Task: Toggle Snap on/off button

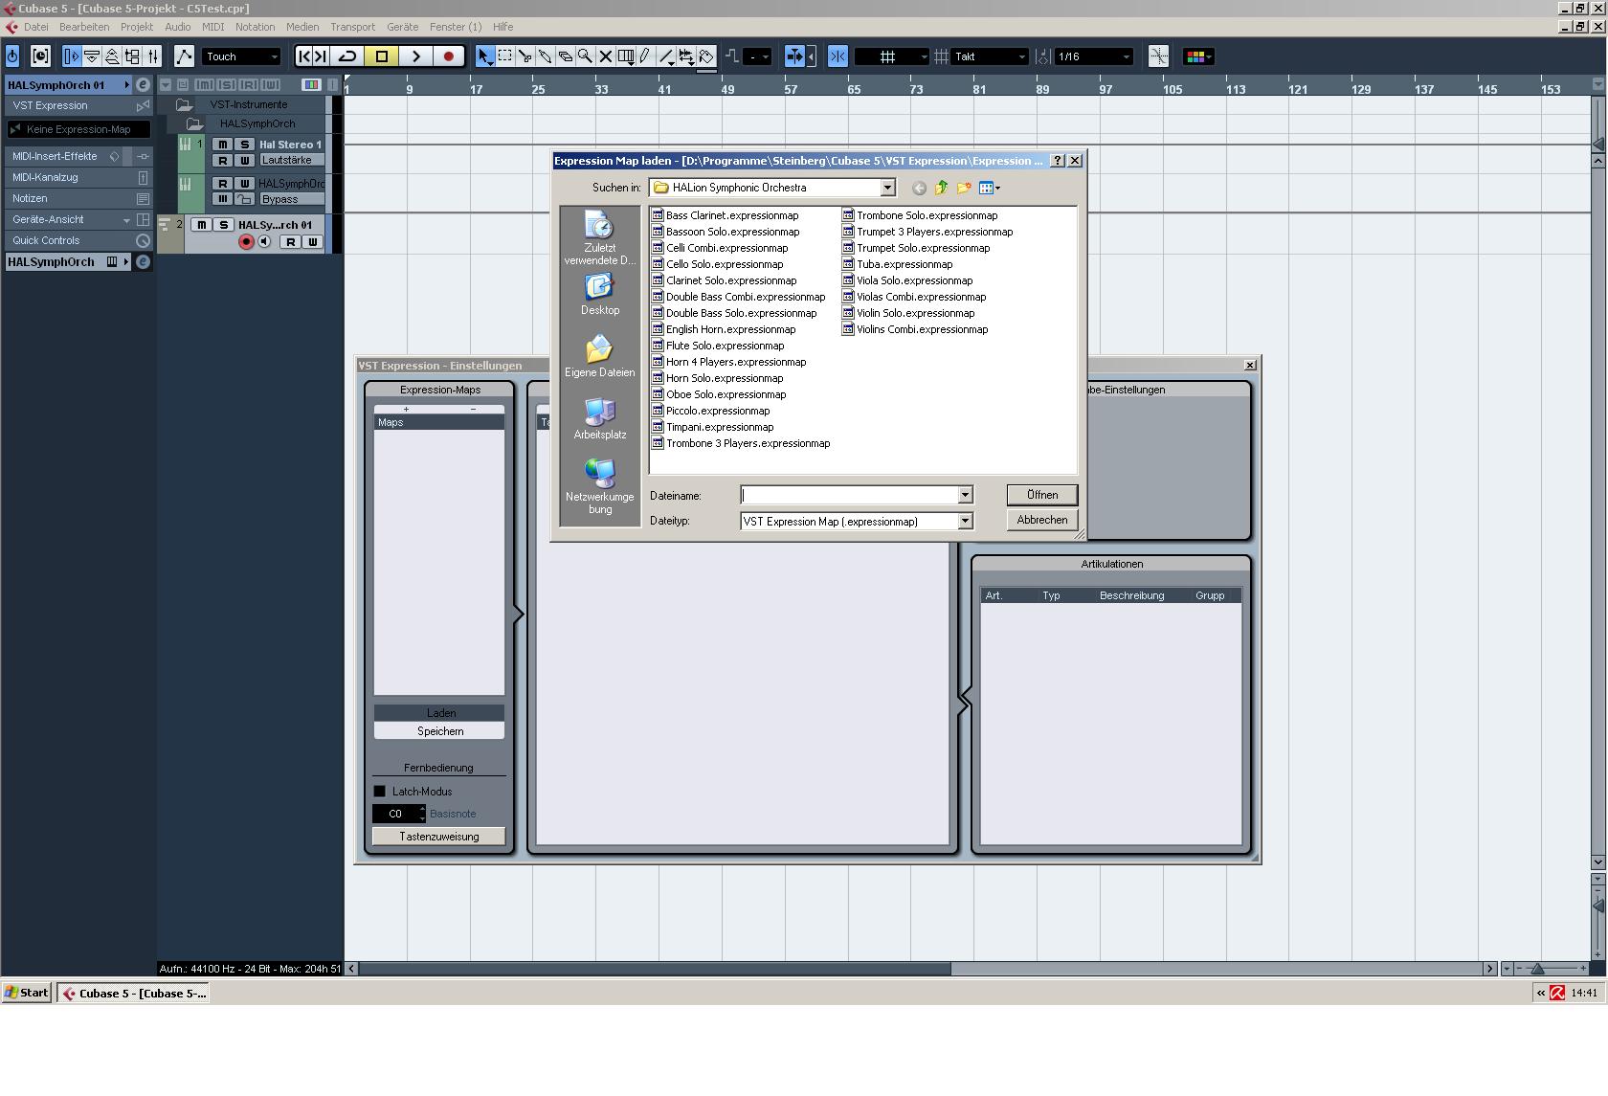Action: coord(837,56)
